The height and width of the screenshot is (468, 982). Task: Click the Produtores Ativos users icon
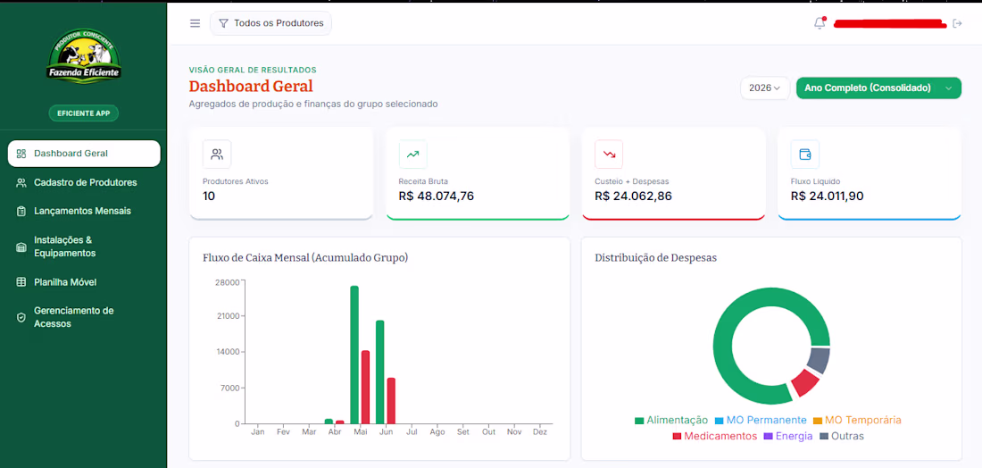click(x=217, y=155)
